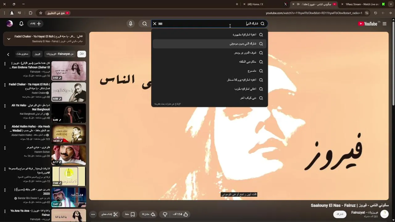The image size is (395, 222).
Task: Click the video player area
Action: pyautogui.click(x=239, y=116)
